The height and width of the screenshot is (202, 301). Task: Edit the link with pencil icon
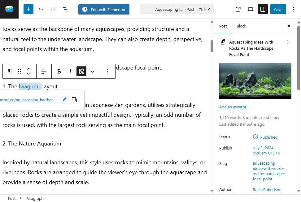(x=64, y=99)
